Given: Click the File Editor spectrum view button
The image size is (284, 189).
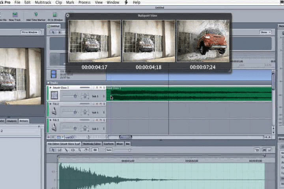Looking at the screenshot, I should pos(95,150).
